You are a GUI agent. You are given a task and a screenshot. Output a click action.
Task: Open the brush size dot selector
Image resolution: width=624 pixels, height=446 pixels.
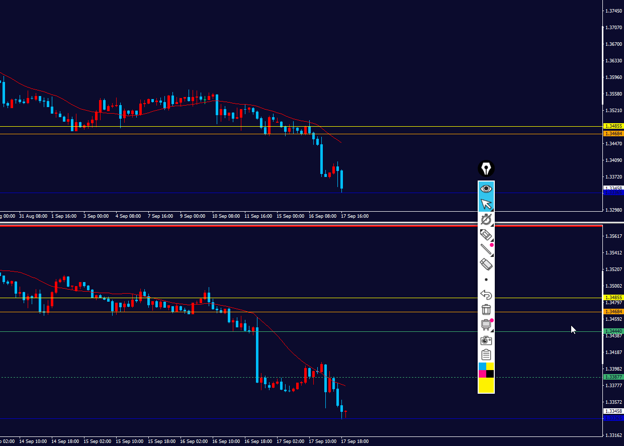coord(486,280)
